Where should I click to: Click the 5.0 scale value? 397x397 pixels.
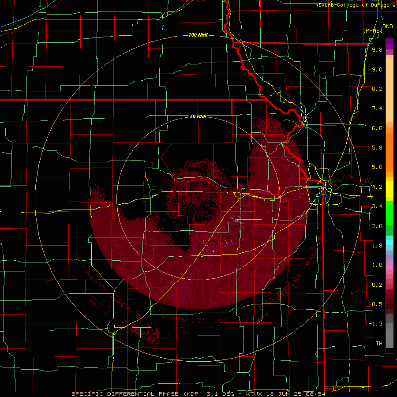pos(377,167)
